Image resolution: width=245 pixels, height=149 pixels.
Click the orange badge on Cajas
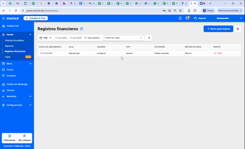pos(28,57)
